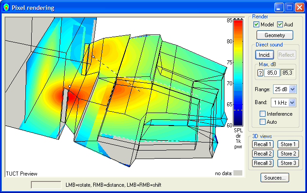307x193 pixels.
Task: Toggle the Model checkbox
Action: (257, 25)
